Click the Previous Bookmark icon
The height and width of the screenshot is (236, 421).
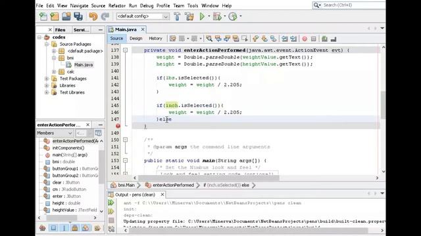(255, 39)
